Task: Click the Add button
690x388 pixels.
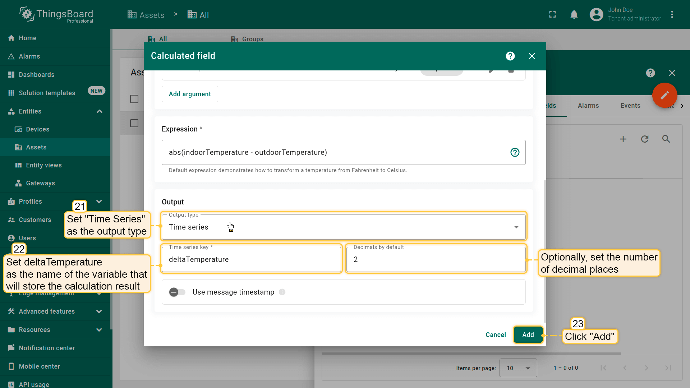Action: click(528, 335)
